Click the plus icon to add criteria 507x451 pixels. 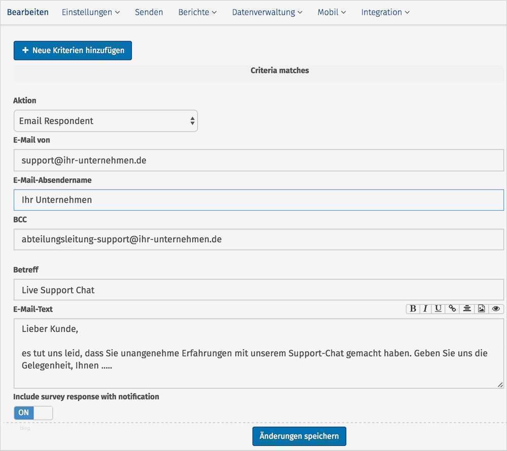click(24, 50)
